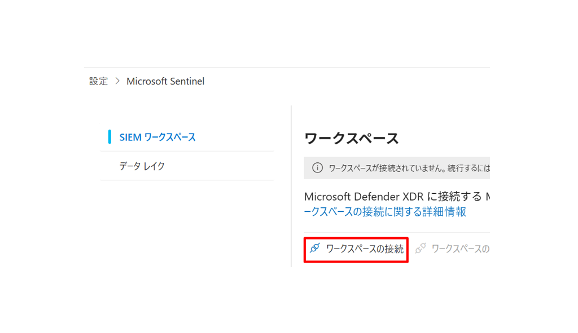Screen dimensions: 578x333
Task: Click the divider line above ワークスペースの接続 toolbar
Action: pyautogui.click(x=396, y=232)
